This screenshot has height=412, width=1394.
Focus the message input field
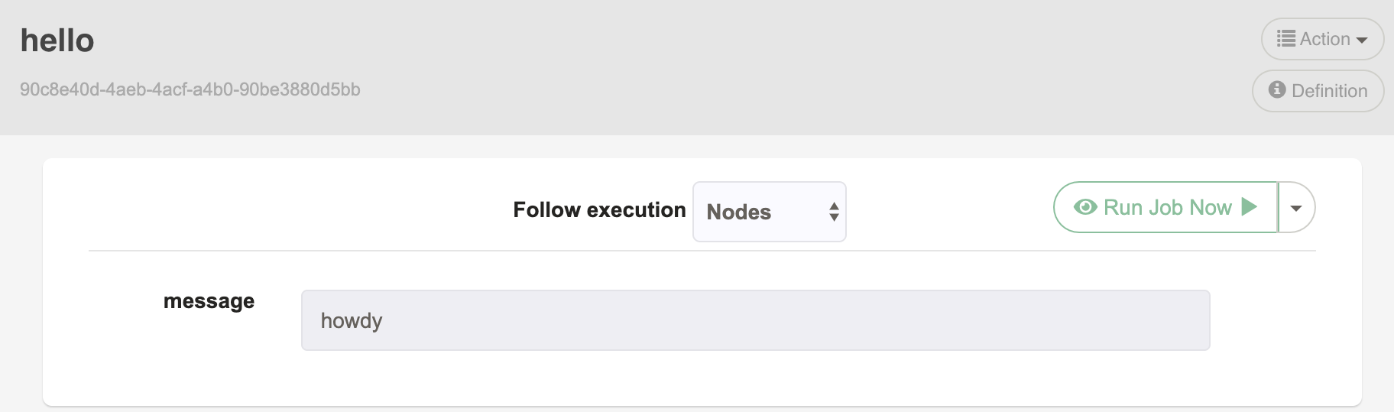point(755,320)
